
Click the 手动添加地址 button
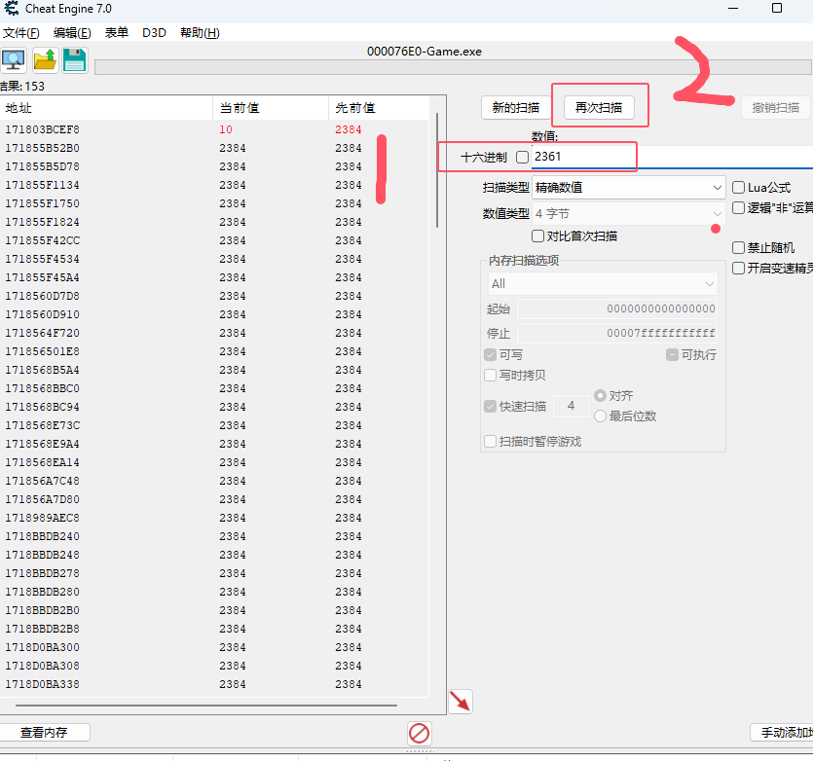783,732
